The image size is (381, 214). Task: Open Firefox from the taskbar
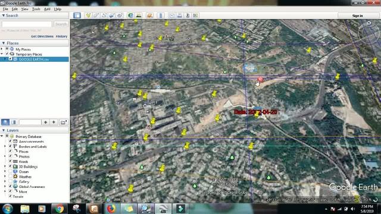111,209
